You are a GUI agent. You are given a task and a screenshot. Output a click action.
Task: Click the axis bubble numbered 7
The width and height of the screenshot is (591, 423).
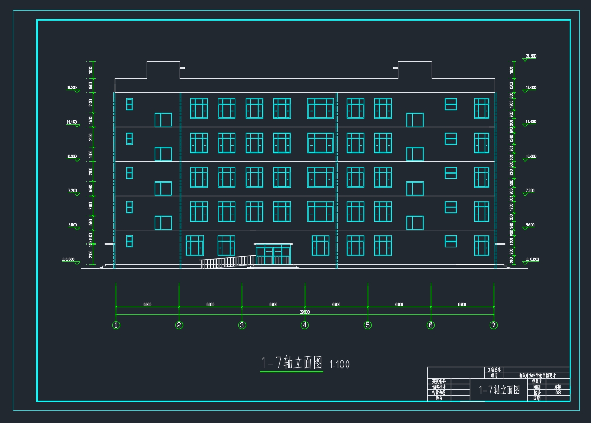494,325
